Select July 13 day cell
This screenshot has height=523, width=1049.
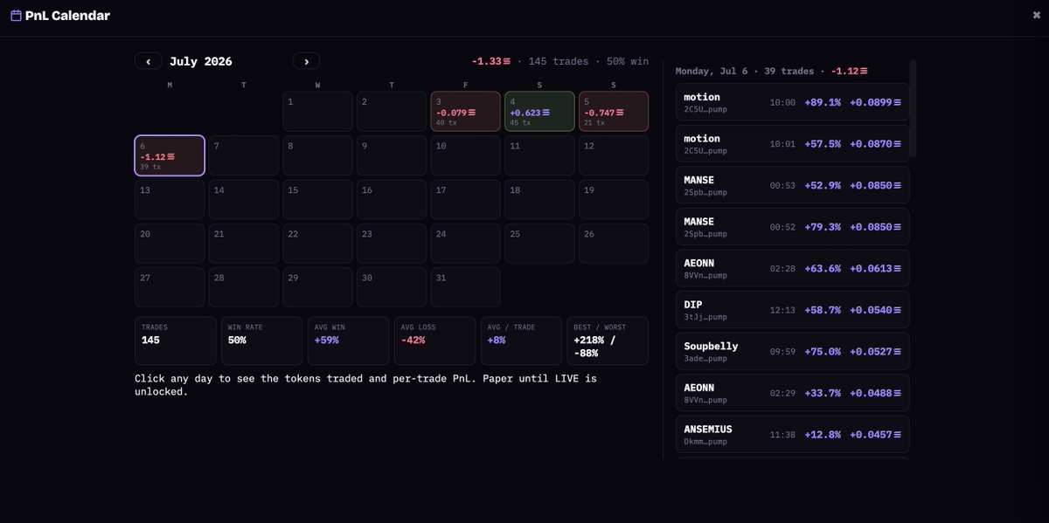(x=170, y=199)
